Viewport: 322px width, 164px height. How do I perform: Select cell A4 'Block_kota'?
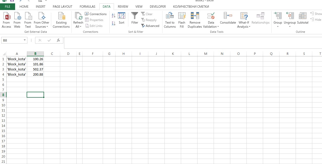pos(17,74)
